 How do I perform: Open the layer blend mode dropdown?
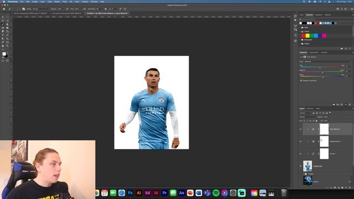point(308,117)
